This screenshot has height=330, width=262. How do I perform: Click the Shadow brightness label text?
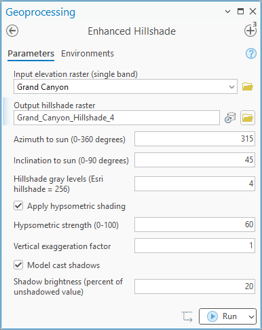click(68, 286)
